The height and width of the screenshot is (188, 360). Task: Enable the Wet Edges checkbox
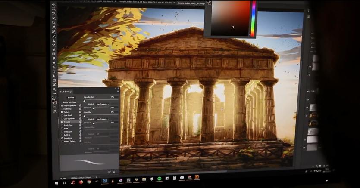pos(62,132)
